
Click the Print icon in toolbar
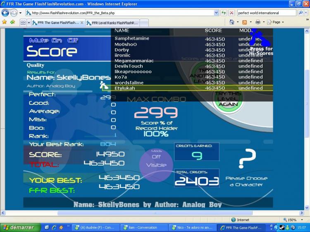click(x=258, y=22)
